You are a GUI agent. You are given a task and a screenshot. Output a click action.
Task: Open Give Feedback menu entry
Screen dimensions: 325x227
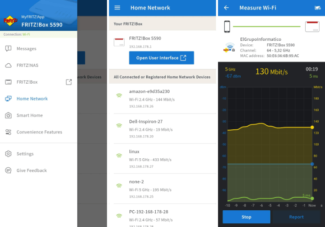pyautogui.click(x=38, y=170)
